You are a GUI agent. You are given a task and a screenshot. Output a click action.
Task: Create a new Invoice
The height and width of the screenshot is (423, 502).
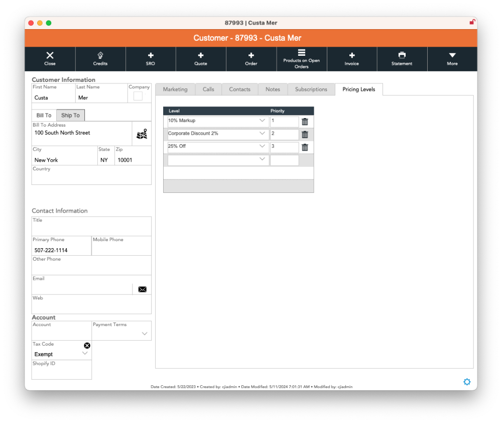[x=351, y=59]
